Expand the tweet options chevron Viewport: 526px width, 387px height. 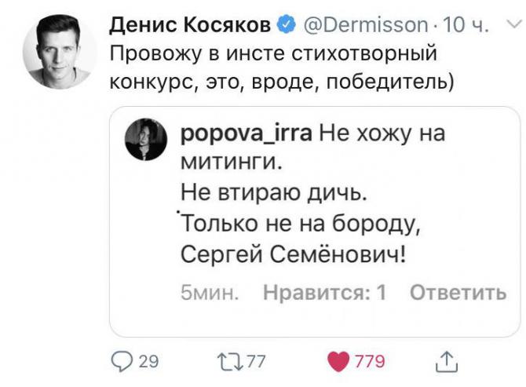(513, 25)
